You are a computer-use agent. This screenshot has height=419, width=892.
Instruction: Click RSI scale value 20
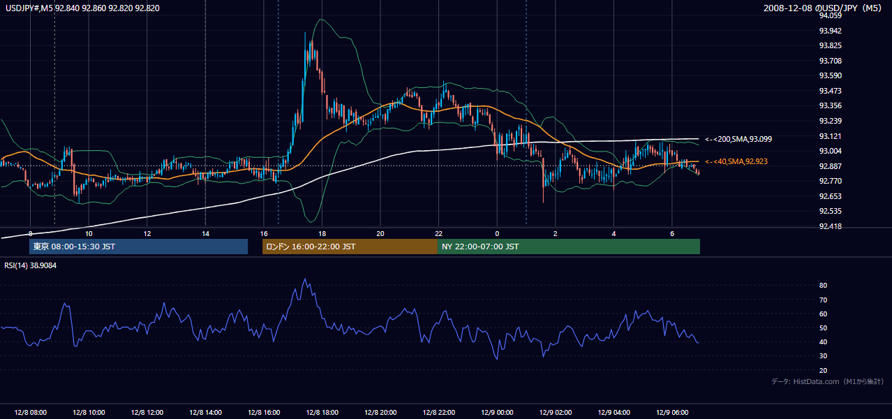click(x=824, y=370)
